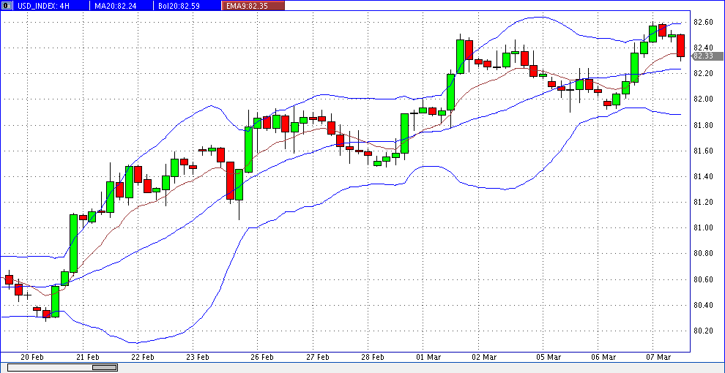Click the 81.00 price axis label
The width and height of the screenshot is (725, 373).
coord(703,227)
